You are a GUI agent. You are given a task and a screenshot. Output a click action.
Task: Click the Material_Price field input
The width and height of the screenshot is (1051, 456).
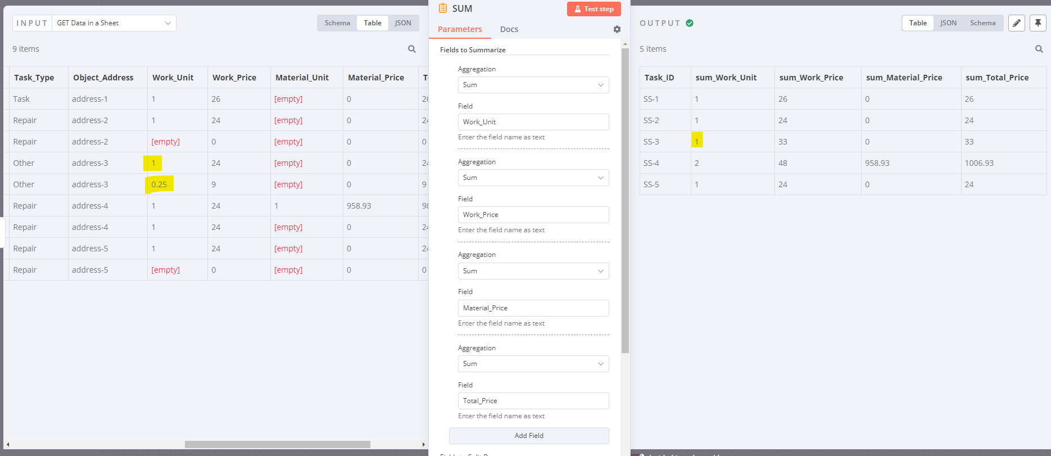point(533,308)
